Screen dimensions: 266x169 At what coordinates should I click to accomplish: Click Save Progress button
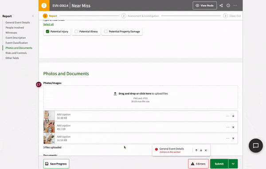click(56, 164)
